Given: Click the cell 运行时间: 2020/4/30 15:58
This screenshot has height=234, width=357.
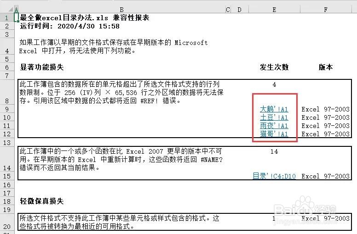Looking at the screenshot, I should coord(69,26).
